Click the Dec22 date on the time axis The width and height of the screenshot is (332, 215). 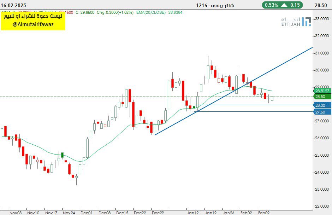[x=140, y=213]
